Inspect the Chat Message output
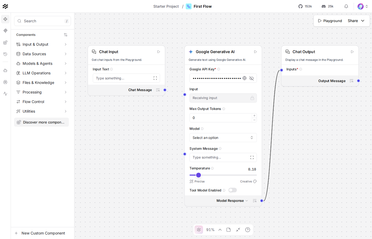 pos(158,90)
